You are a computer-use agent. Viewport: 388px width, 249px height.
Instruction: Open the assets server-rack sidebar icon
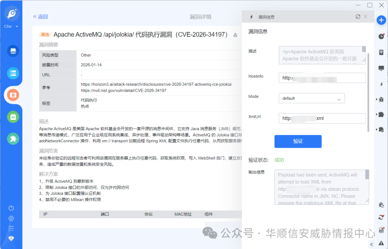pyautogui.click(x=13, y=73)
